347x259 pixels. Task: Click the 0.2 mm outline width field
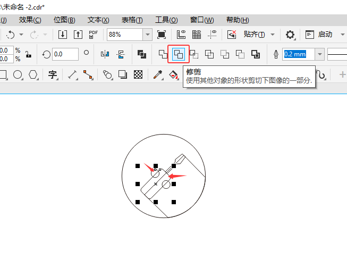(299, 54)
